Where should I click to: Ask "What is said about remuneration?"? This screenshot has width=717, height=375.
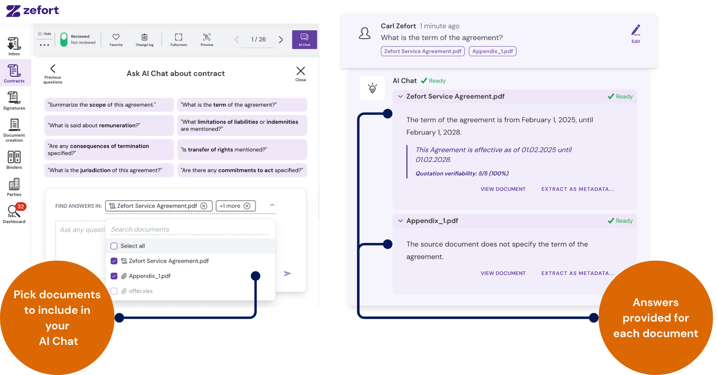tap(109, 125)
